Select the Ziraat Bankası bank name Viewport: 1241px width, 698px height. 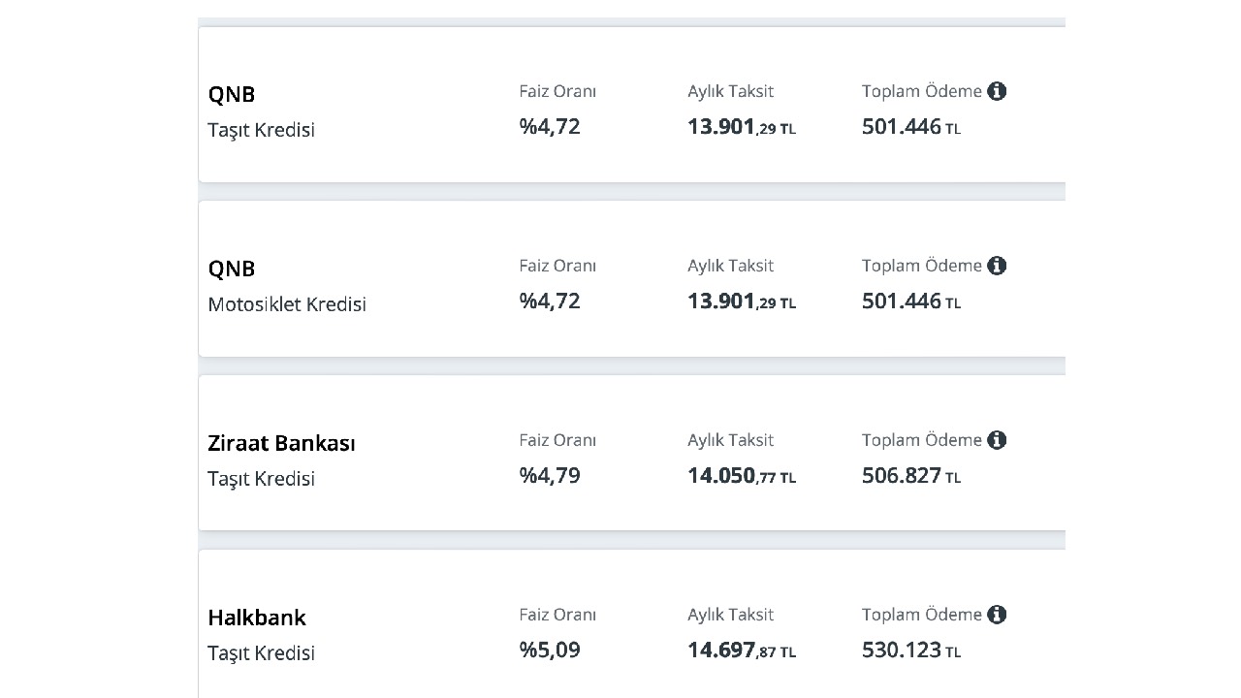281,443
